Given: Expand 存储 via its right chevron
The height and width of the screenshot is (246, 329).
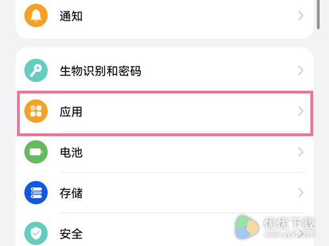Looking at the screenshot, I should 300,192.
